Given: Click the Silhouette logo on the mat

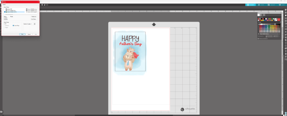Looking at the screenshot, I should click(x=187, y=109).
